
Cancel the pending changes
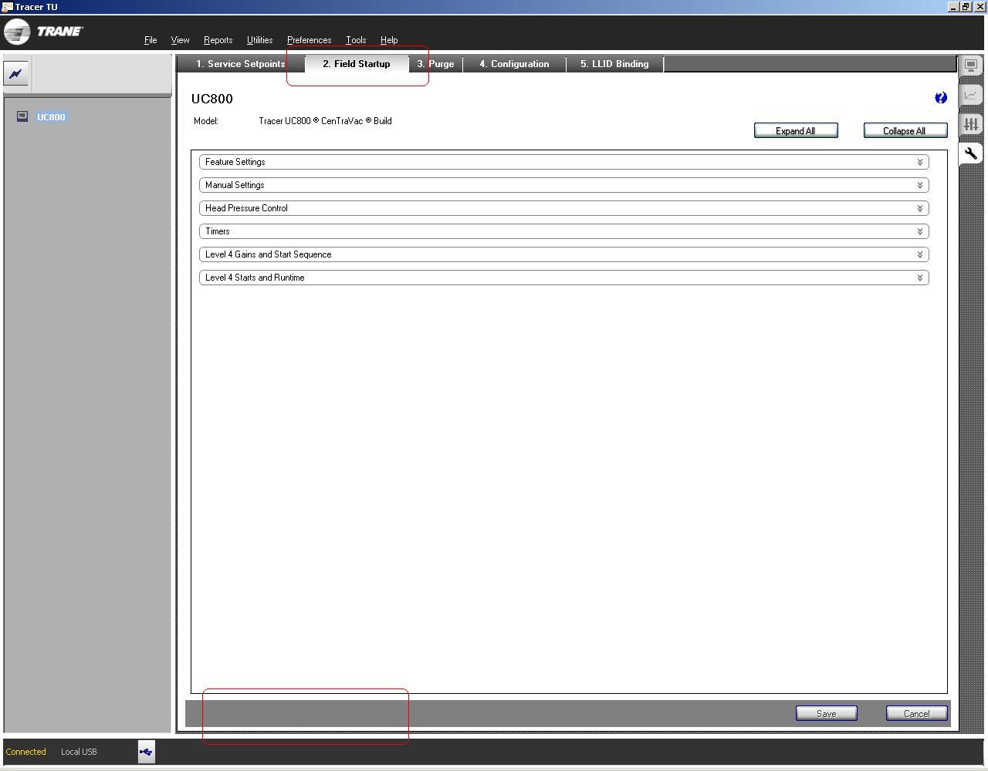pos(917,714)
